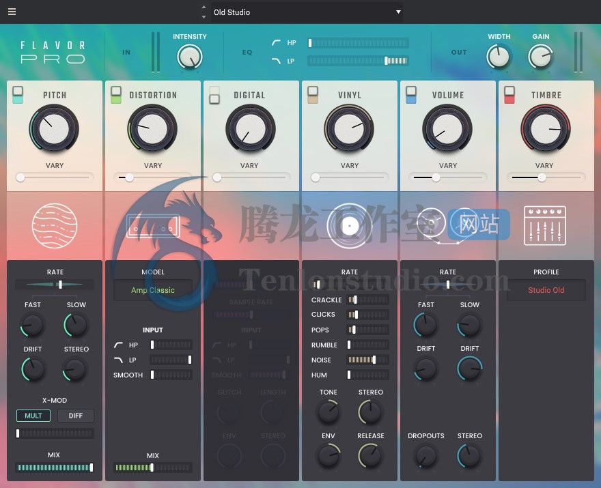Click the Vinyl Noise slider

tap(368, 360)
